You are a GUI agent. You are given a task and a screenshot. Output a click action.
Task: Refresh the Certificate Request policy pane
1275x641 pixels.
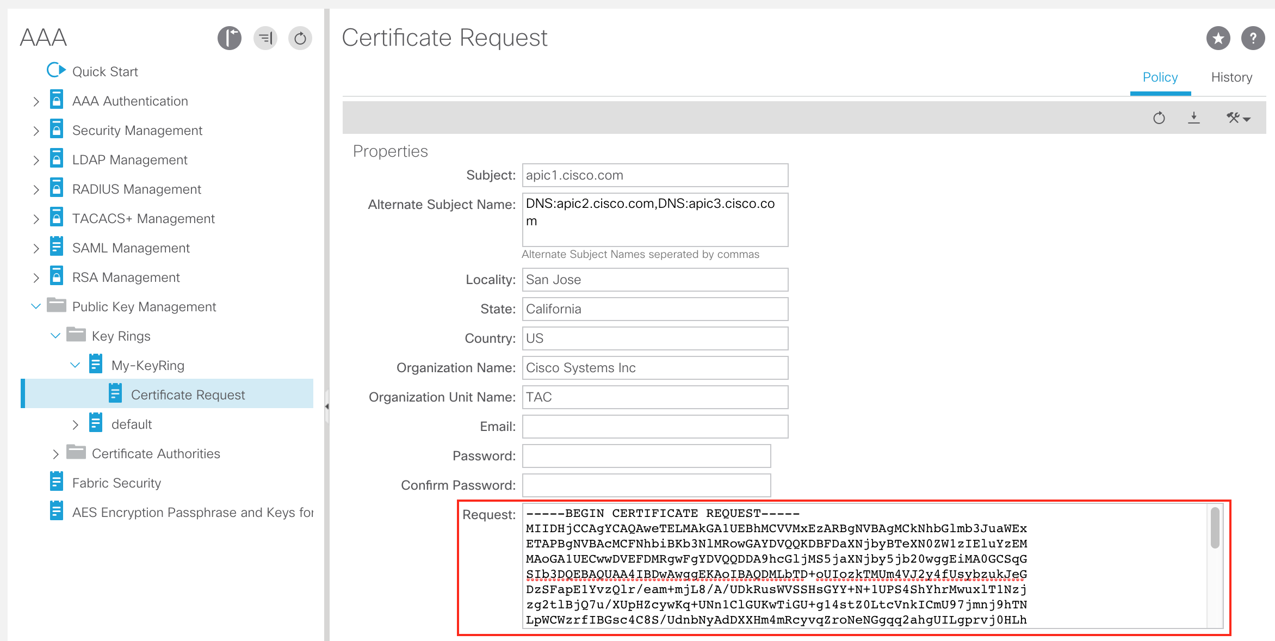(x=1159, y=118)
